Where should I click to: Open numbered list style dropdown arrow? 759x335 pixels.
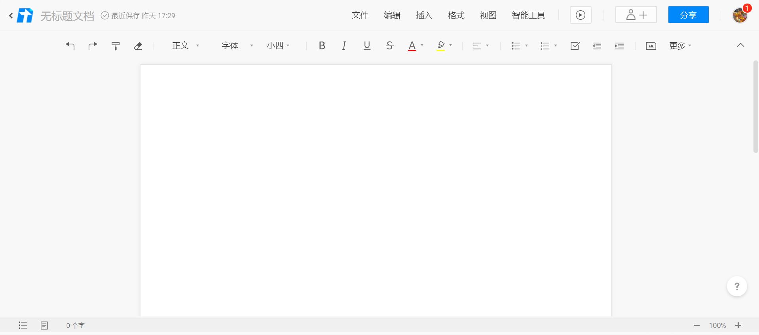[556, 45]
